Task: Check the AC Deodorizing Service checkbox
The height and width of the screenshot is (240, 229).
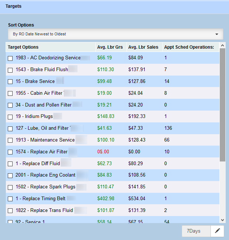Action: (x=10, y=58)
